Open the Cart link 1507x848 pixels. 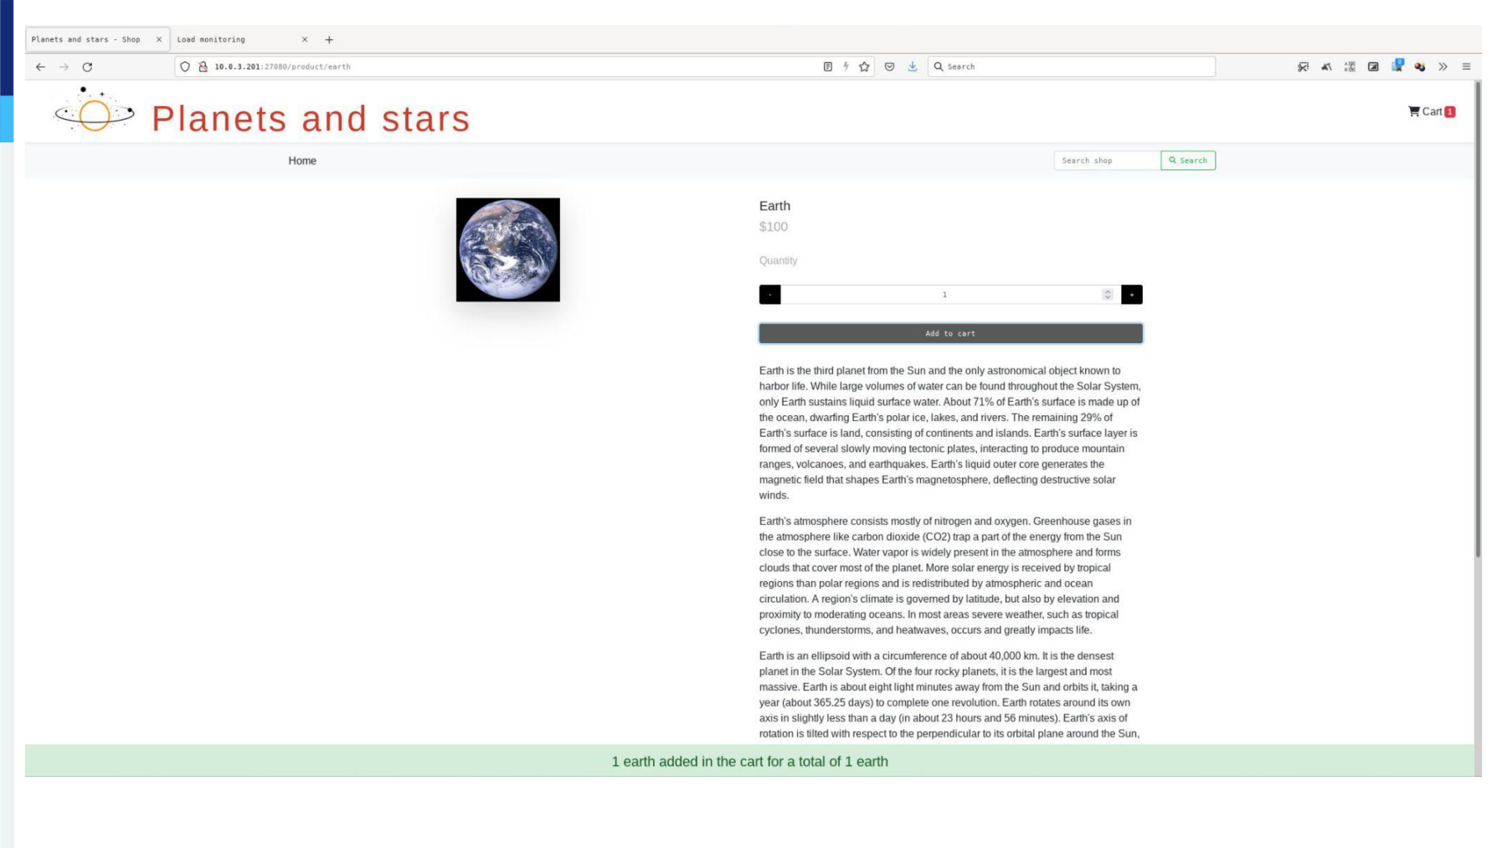click(x=1432, y=111)
